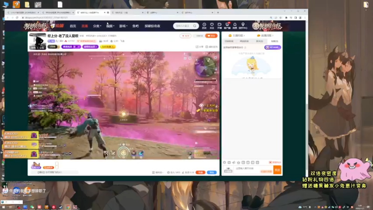373x210 pixels.
Task: Select the third chat ranking tab
Action: tap(259, 41)
